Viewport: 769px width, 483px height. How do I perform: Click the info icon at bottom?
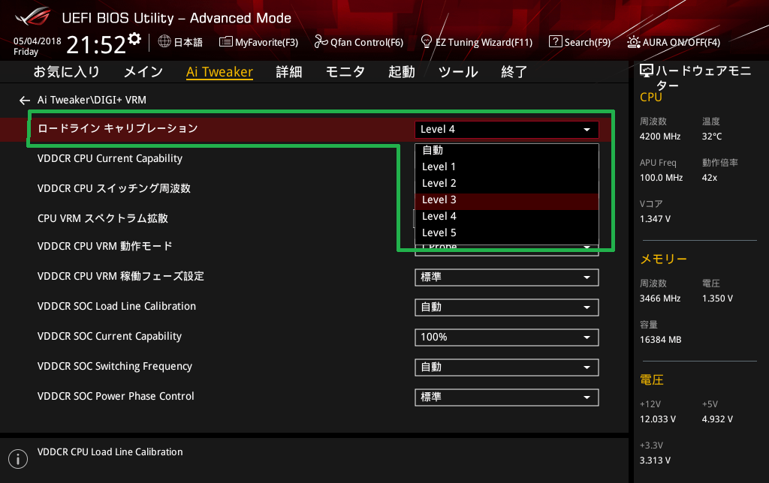18,459
